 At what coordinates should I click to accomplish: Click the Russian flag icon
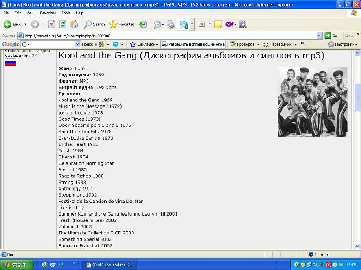11,62
